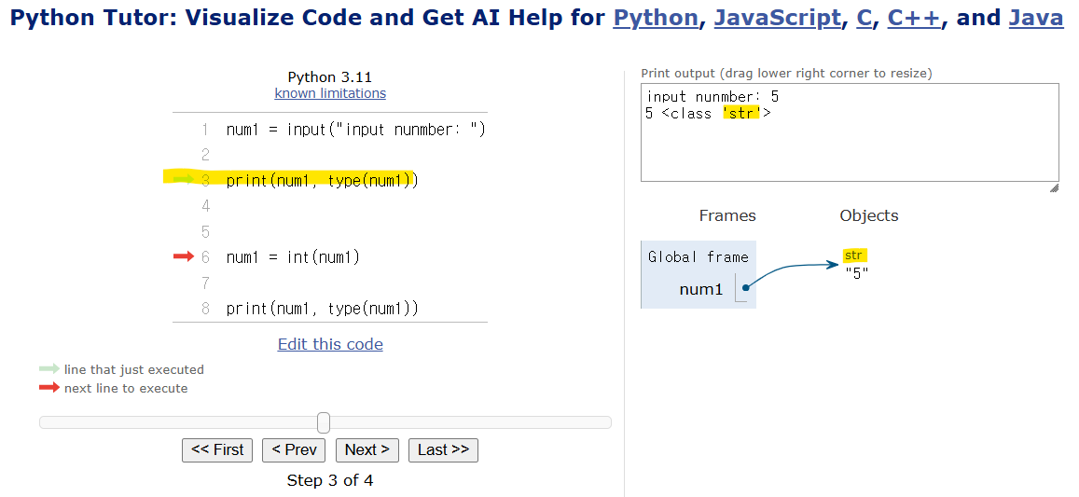This screenshot has height=497, width=1079.
Task: Click the Objects column heading
Action: (x=869, y=215)
